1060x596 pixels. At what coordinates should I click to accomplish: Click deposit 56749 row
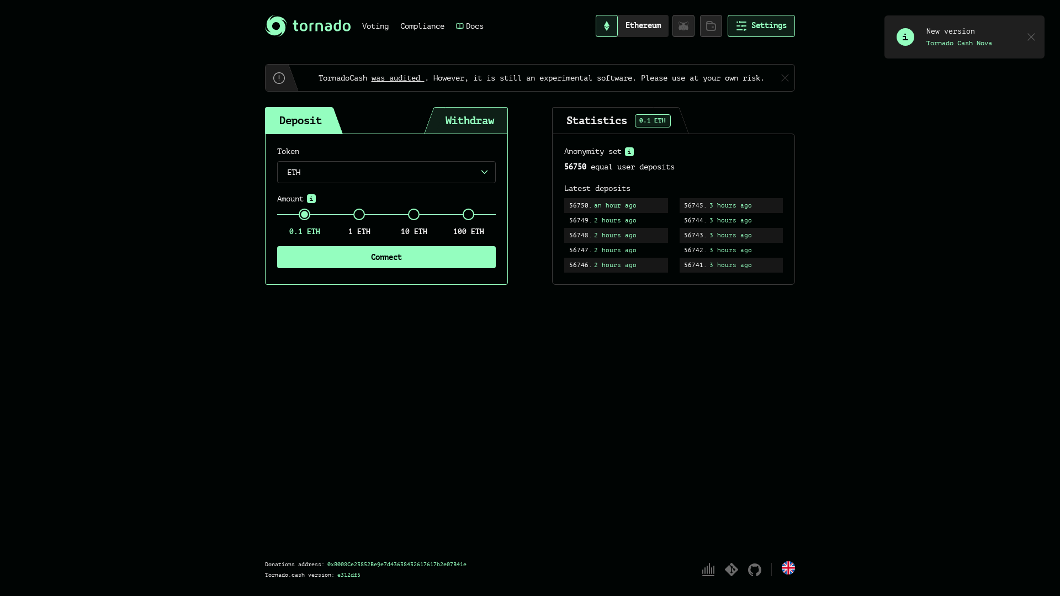coord(616,220)
